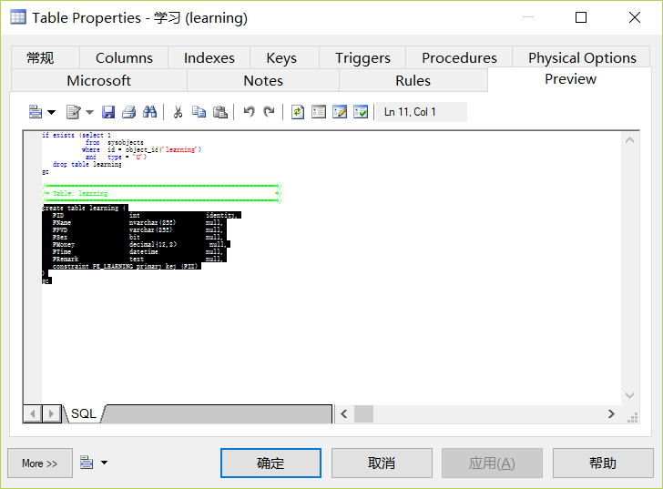Click the More >> button
Image resolution: width=663 pixels, height=489 pixels.
tap(40, 464)
